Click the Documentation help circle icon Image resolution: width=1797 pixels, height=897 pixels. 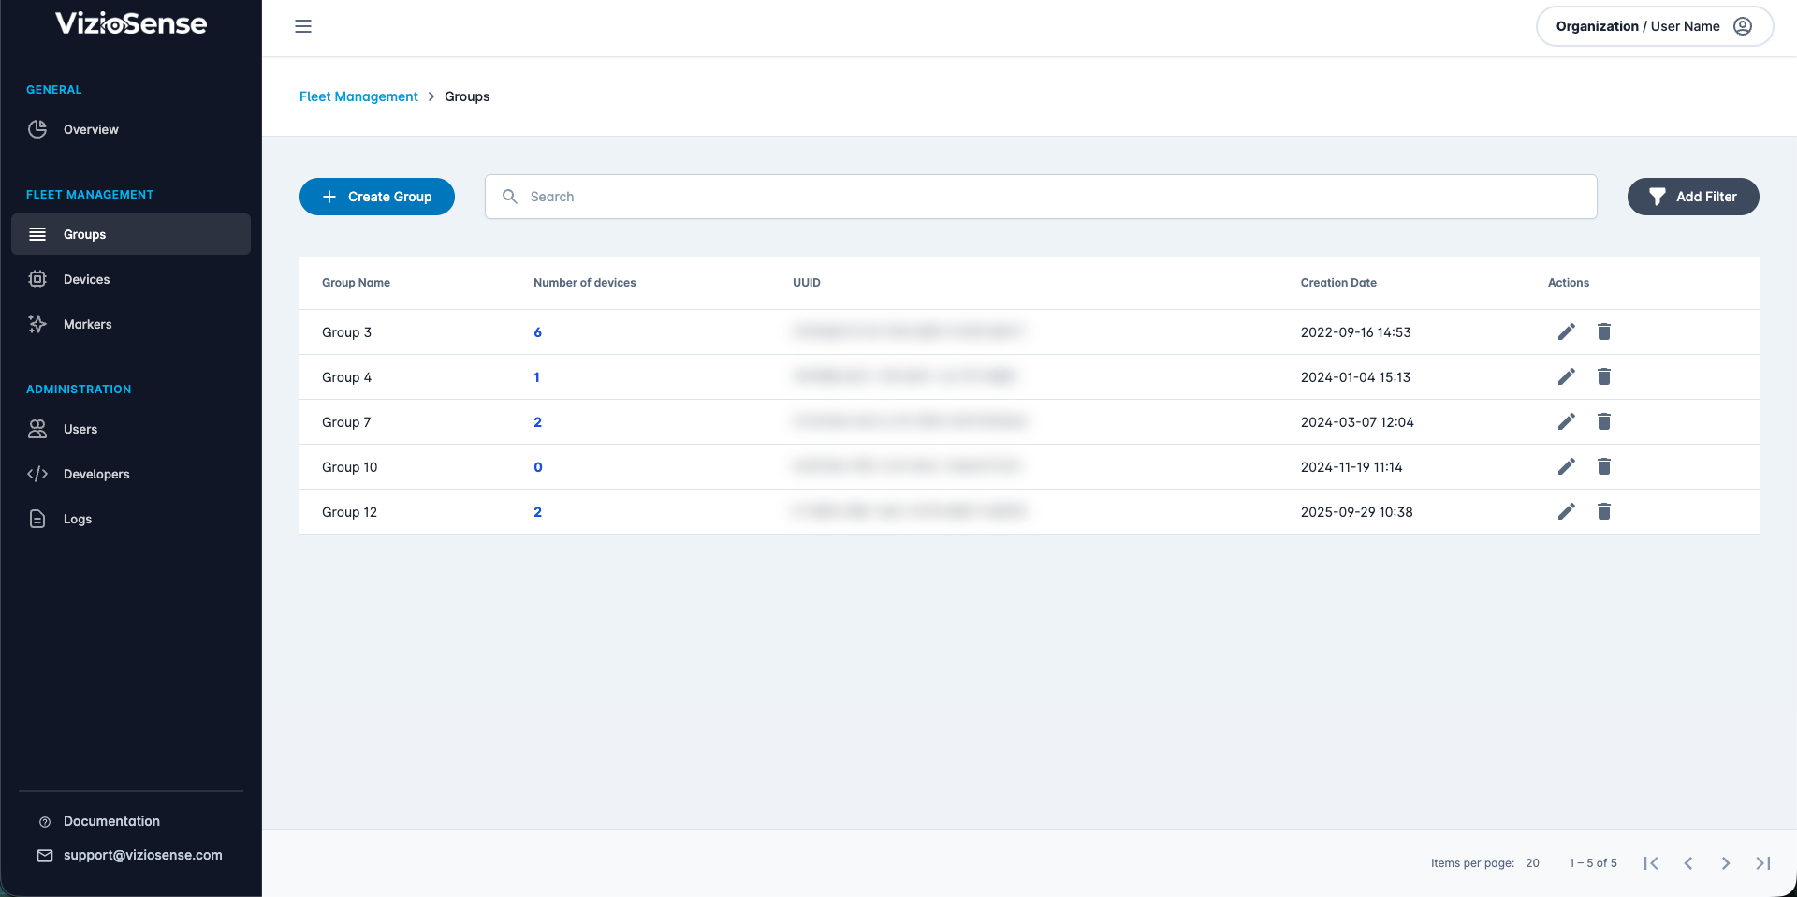pyautogui.click(x=45, y=822)
